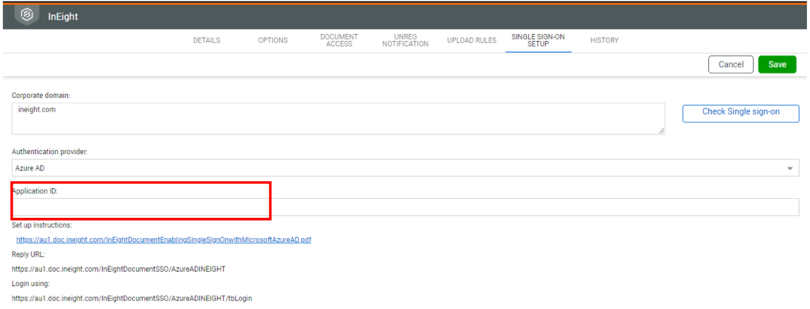Screen dimensions: 810x309
Task: Click the Corporate domain label
Action: pos(41,96)
